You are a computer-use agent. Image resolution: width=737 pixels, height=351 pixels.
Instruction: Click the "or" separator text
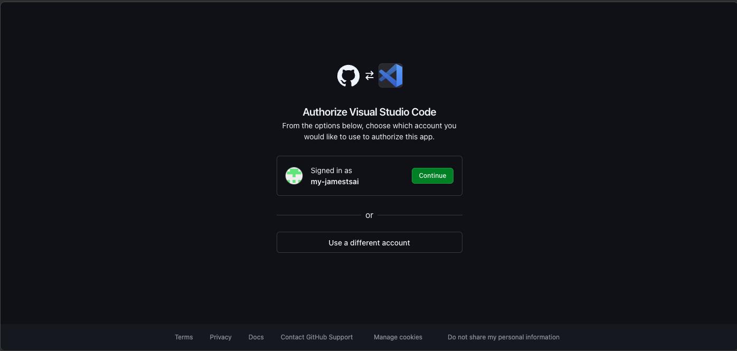370,215
